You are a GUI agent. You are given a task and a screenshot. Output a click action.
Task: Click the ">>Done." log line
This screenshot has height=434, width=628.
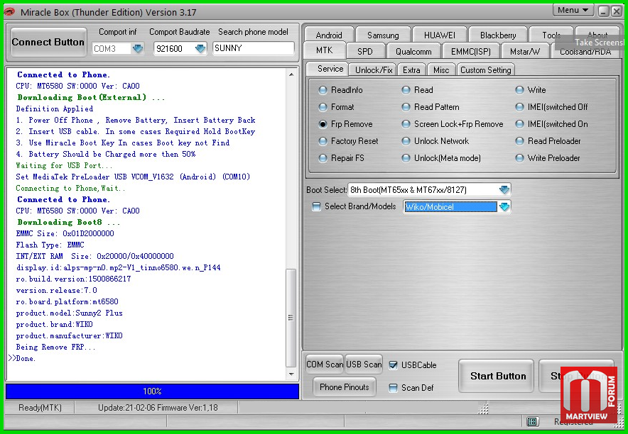(x=22, y=358)
